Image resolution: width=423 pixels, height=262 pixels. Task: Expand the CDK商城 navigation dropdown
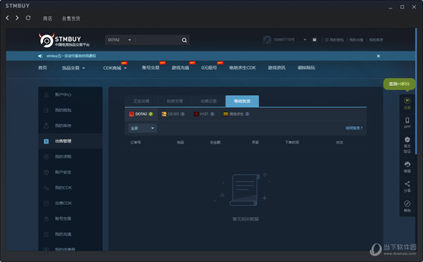[x=115, y=68]
